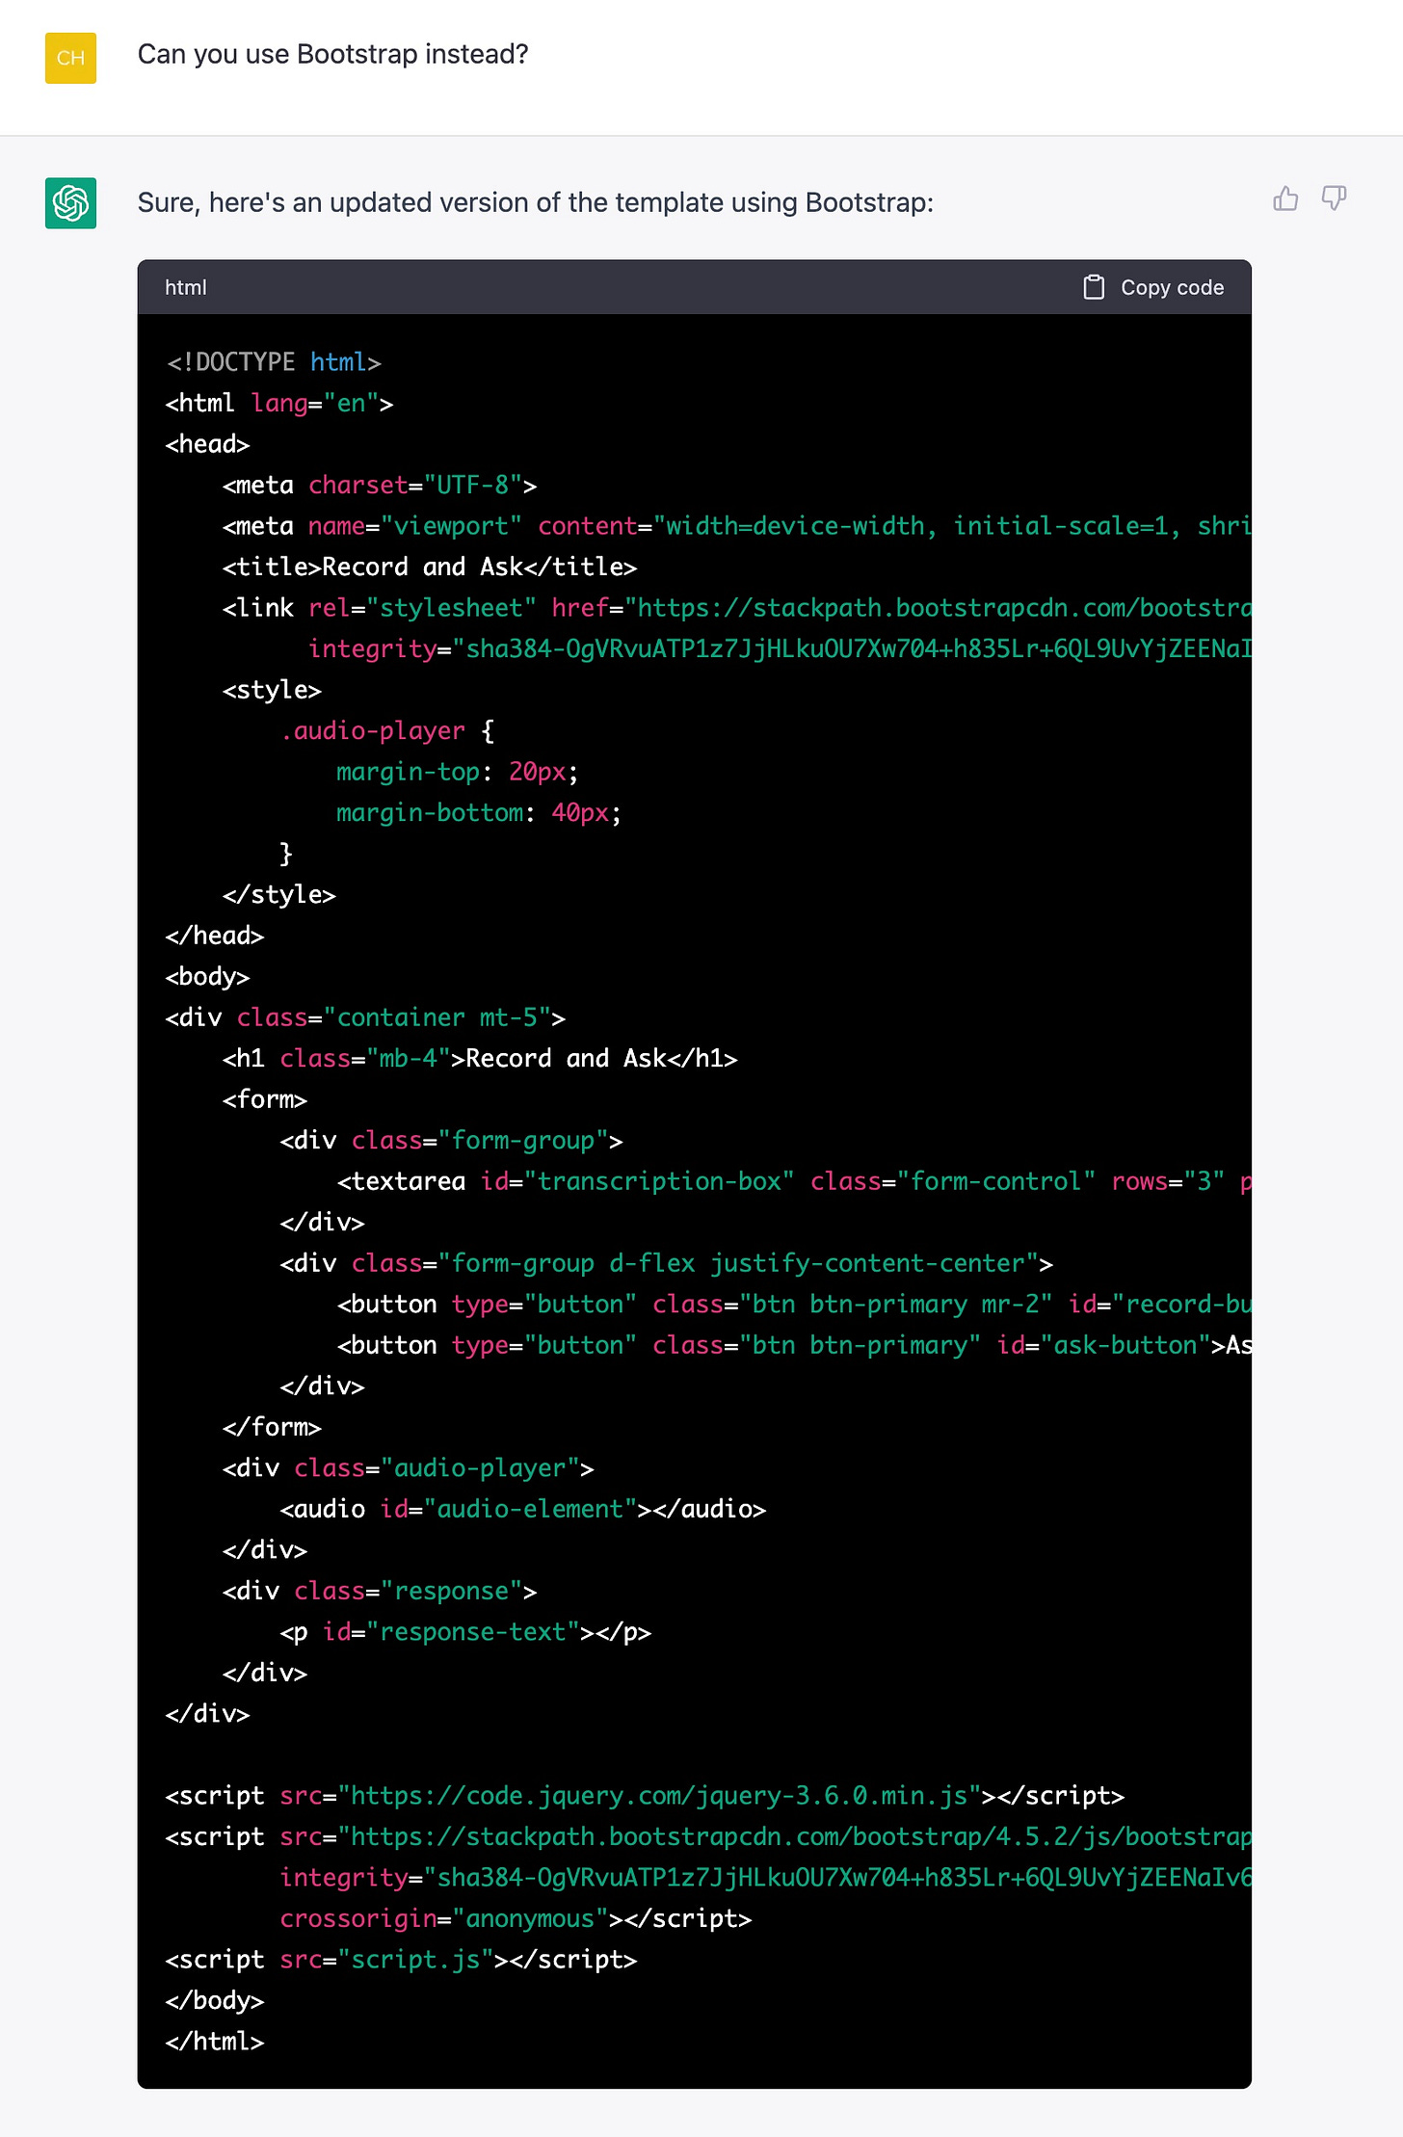Click the title Record and Ask line

tap(430, 567)
